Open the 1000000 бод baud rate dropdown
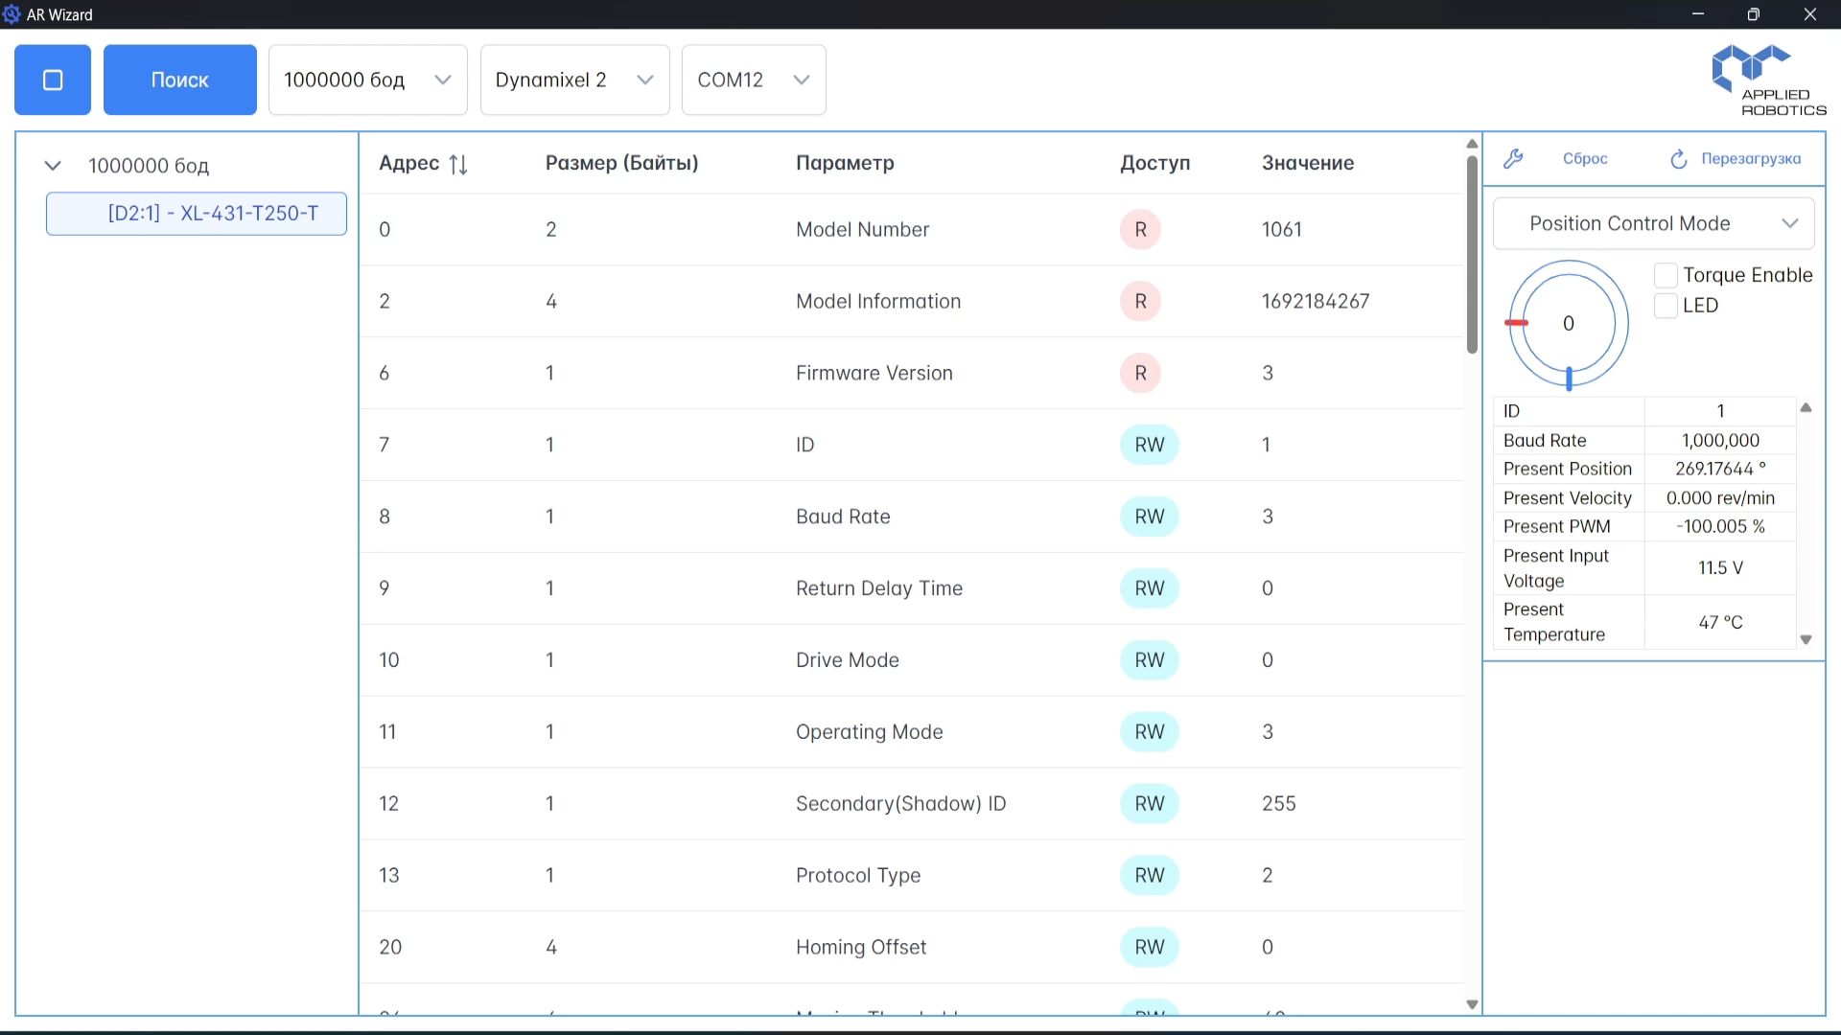The image size is (1841, 1035). point(367,80)
